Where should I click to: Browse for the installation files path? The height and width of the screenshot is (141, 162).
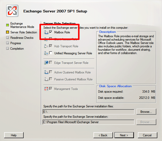point(146,112)
